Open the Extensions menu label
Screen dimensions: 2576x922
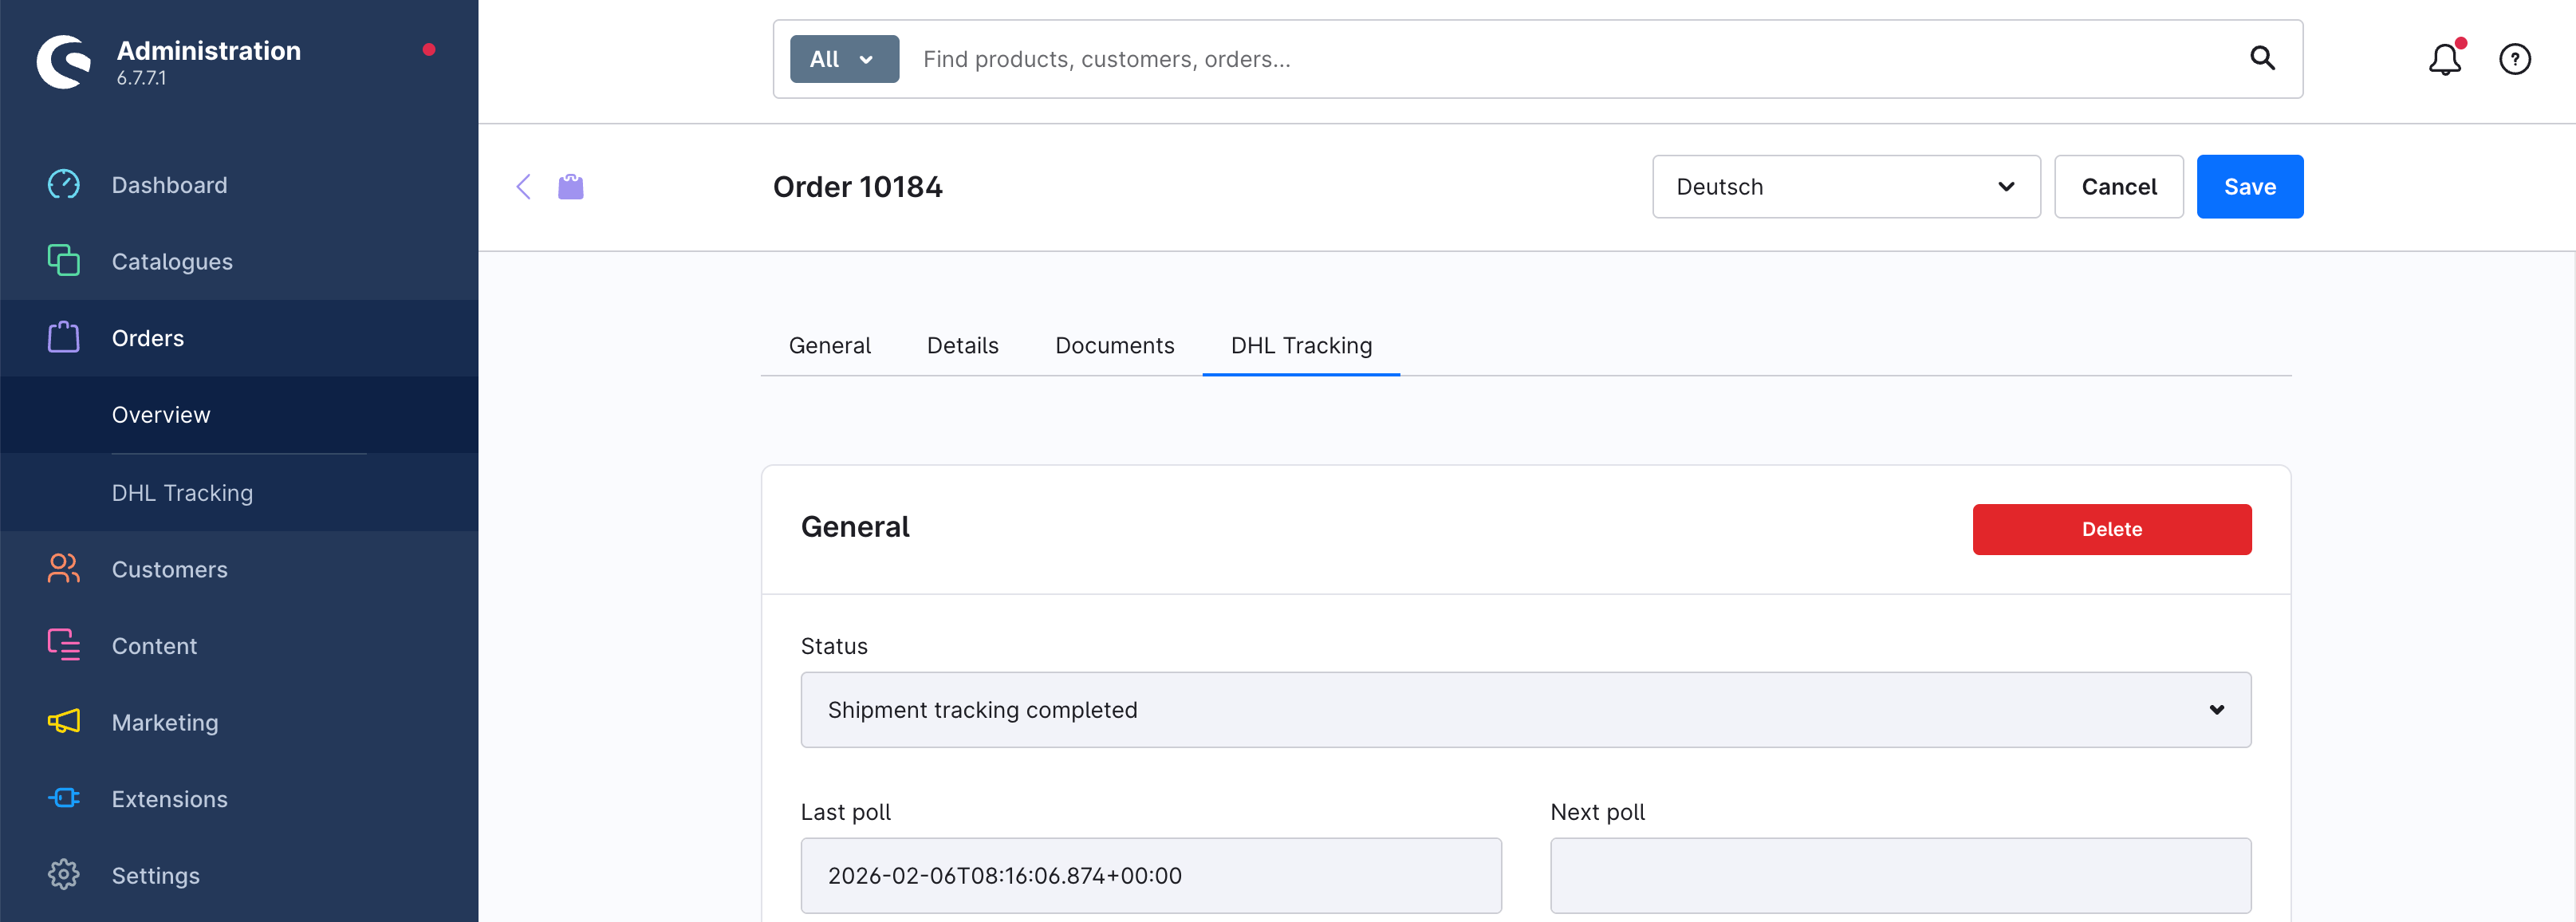point(169,799)
